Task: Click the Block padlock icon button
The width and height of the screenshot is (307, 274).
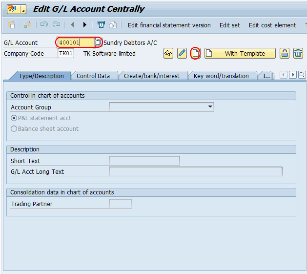Action: click(x=285, y=53)
